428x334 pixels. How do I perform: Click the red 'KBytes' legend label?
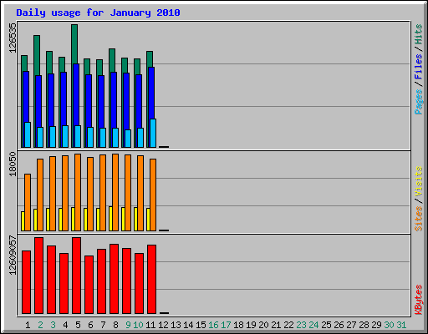(x=419, y=300)
